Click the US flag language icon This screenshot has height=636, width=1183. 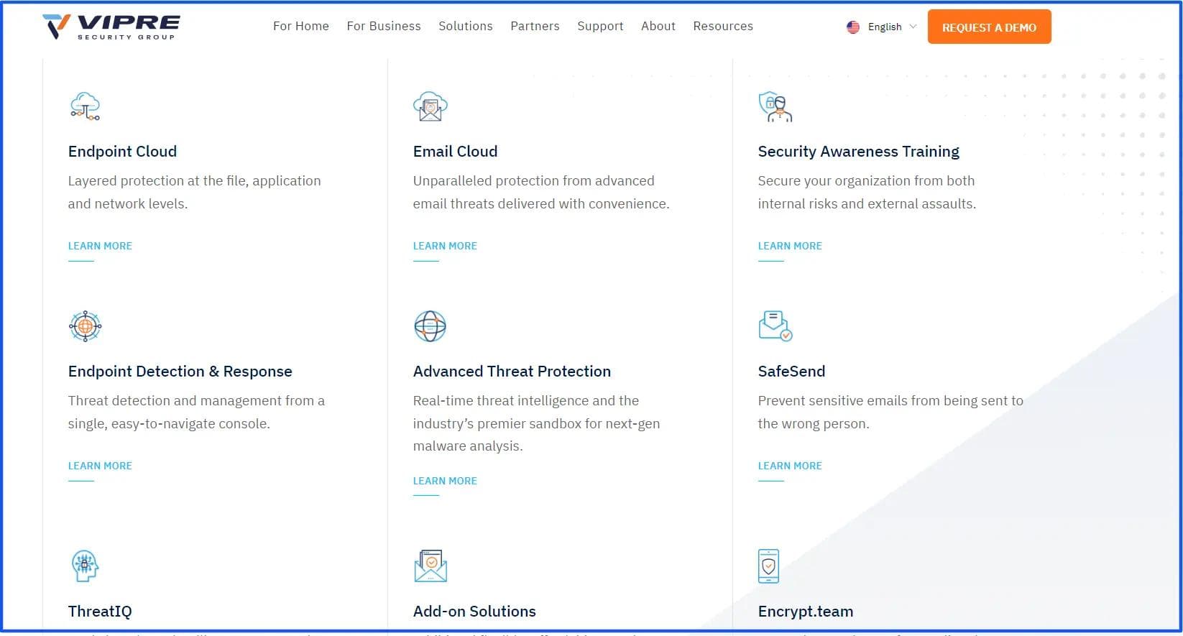pos(853,27)
